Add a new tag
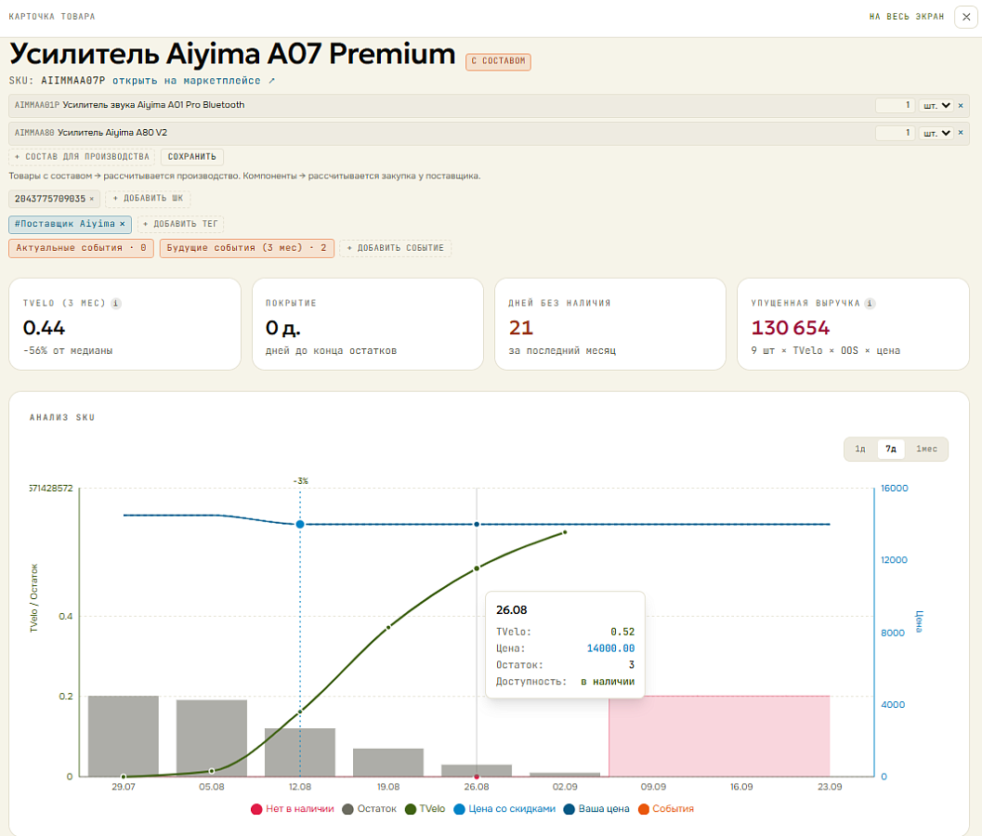The height and width of the screenshot is (836, 982). 180,224
